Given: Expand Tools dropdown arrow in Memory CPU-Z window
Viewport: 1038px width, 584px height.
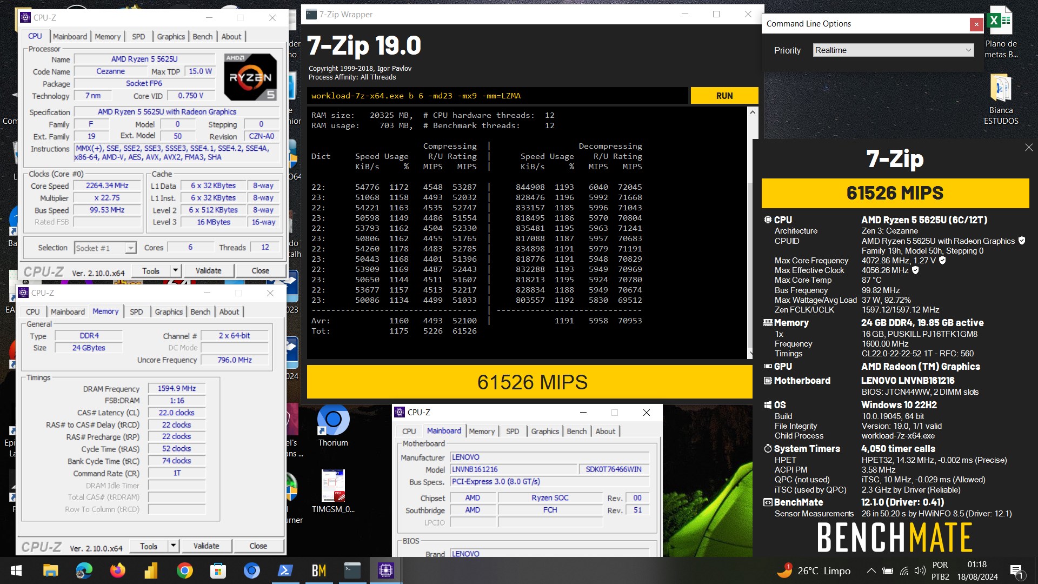Looking at the screenshot, I should point(173,546).
